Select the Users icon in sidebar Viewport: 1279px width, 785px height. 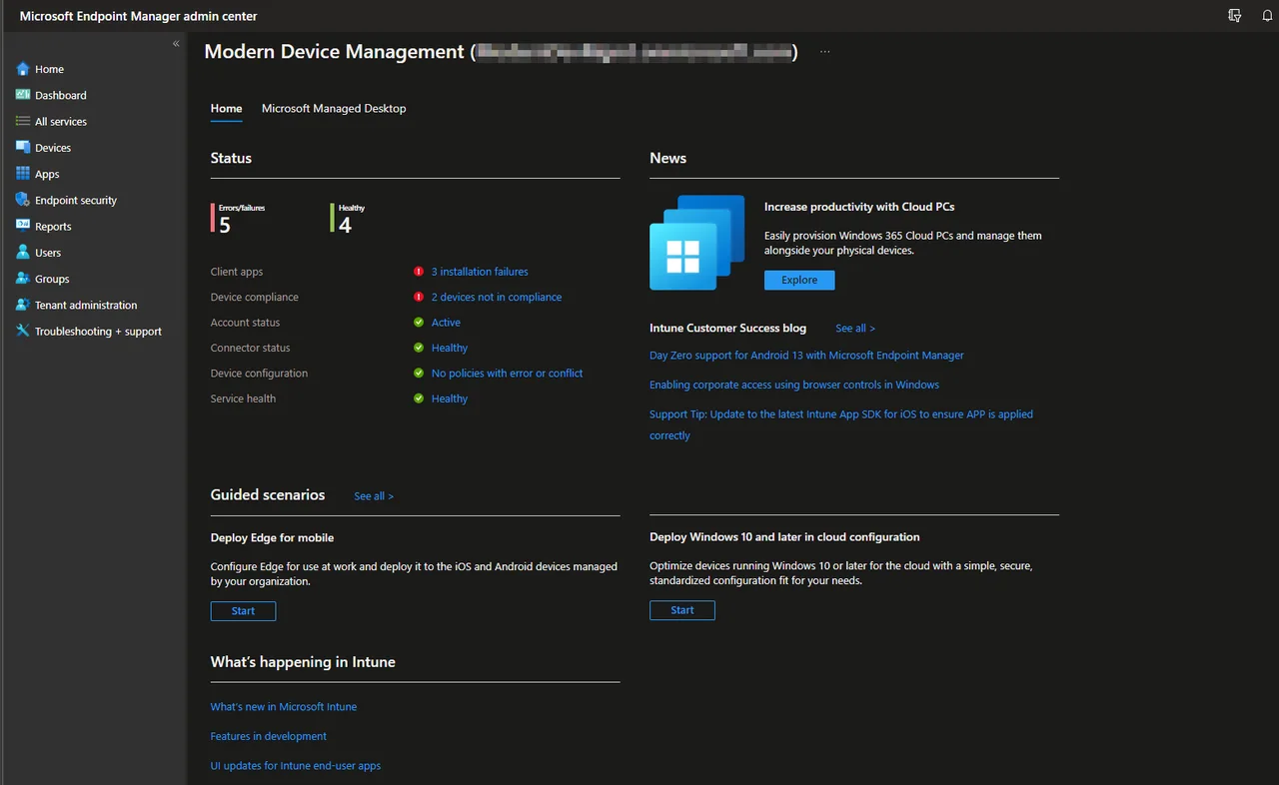(23, 253)
